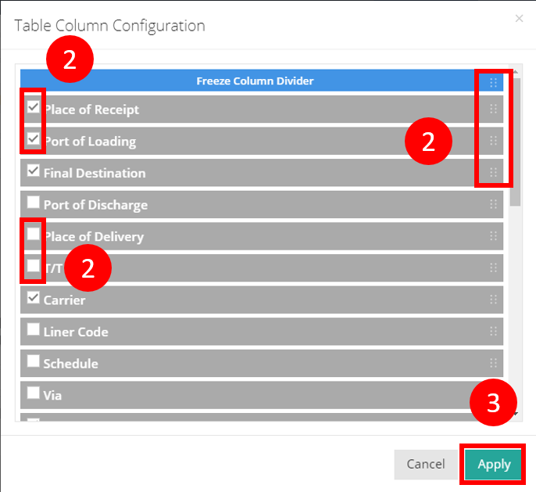Click drag handle for Final Destination row

[493, 173]
